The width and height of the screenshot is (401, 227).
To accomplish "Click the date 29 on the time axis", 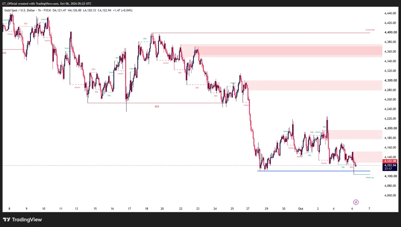I will click(267, 209).
